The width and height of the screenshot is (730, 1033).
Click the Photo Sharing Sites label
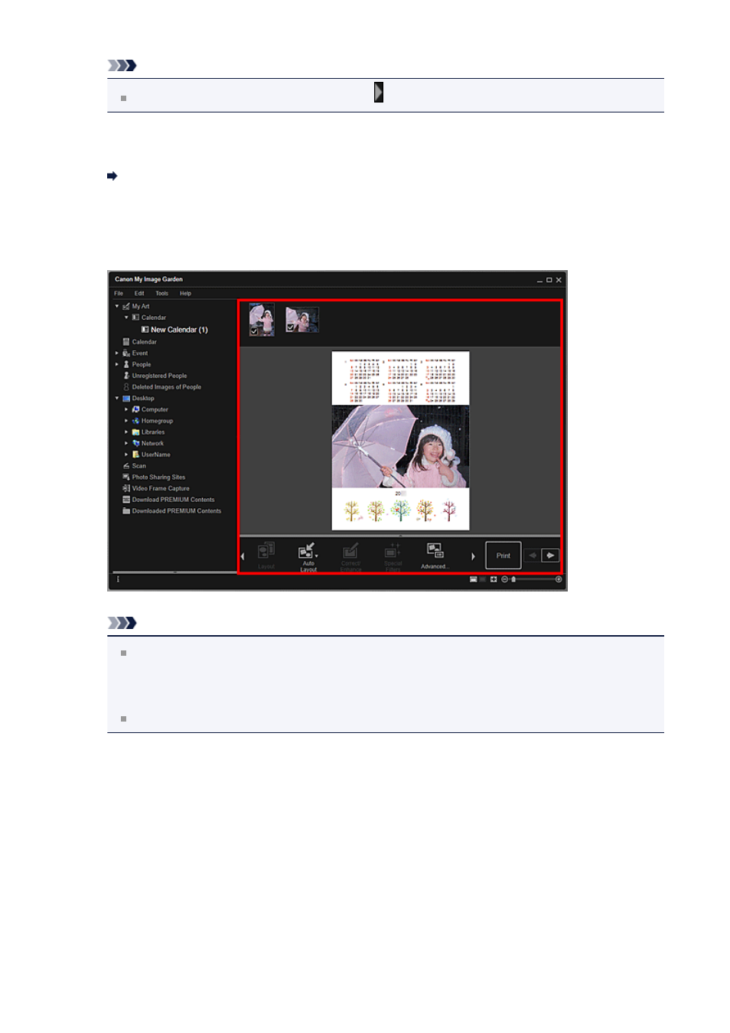(x=158, y=477)
